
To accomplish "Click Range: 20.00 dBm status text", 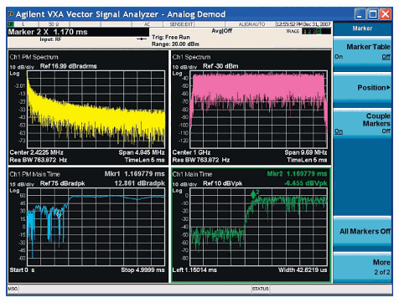I will click(x=175, y=44).
